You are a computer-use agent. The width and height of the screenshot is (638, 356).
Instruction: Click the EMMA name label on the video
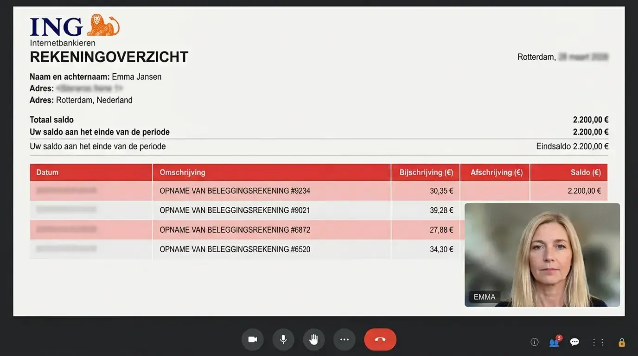484,297
